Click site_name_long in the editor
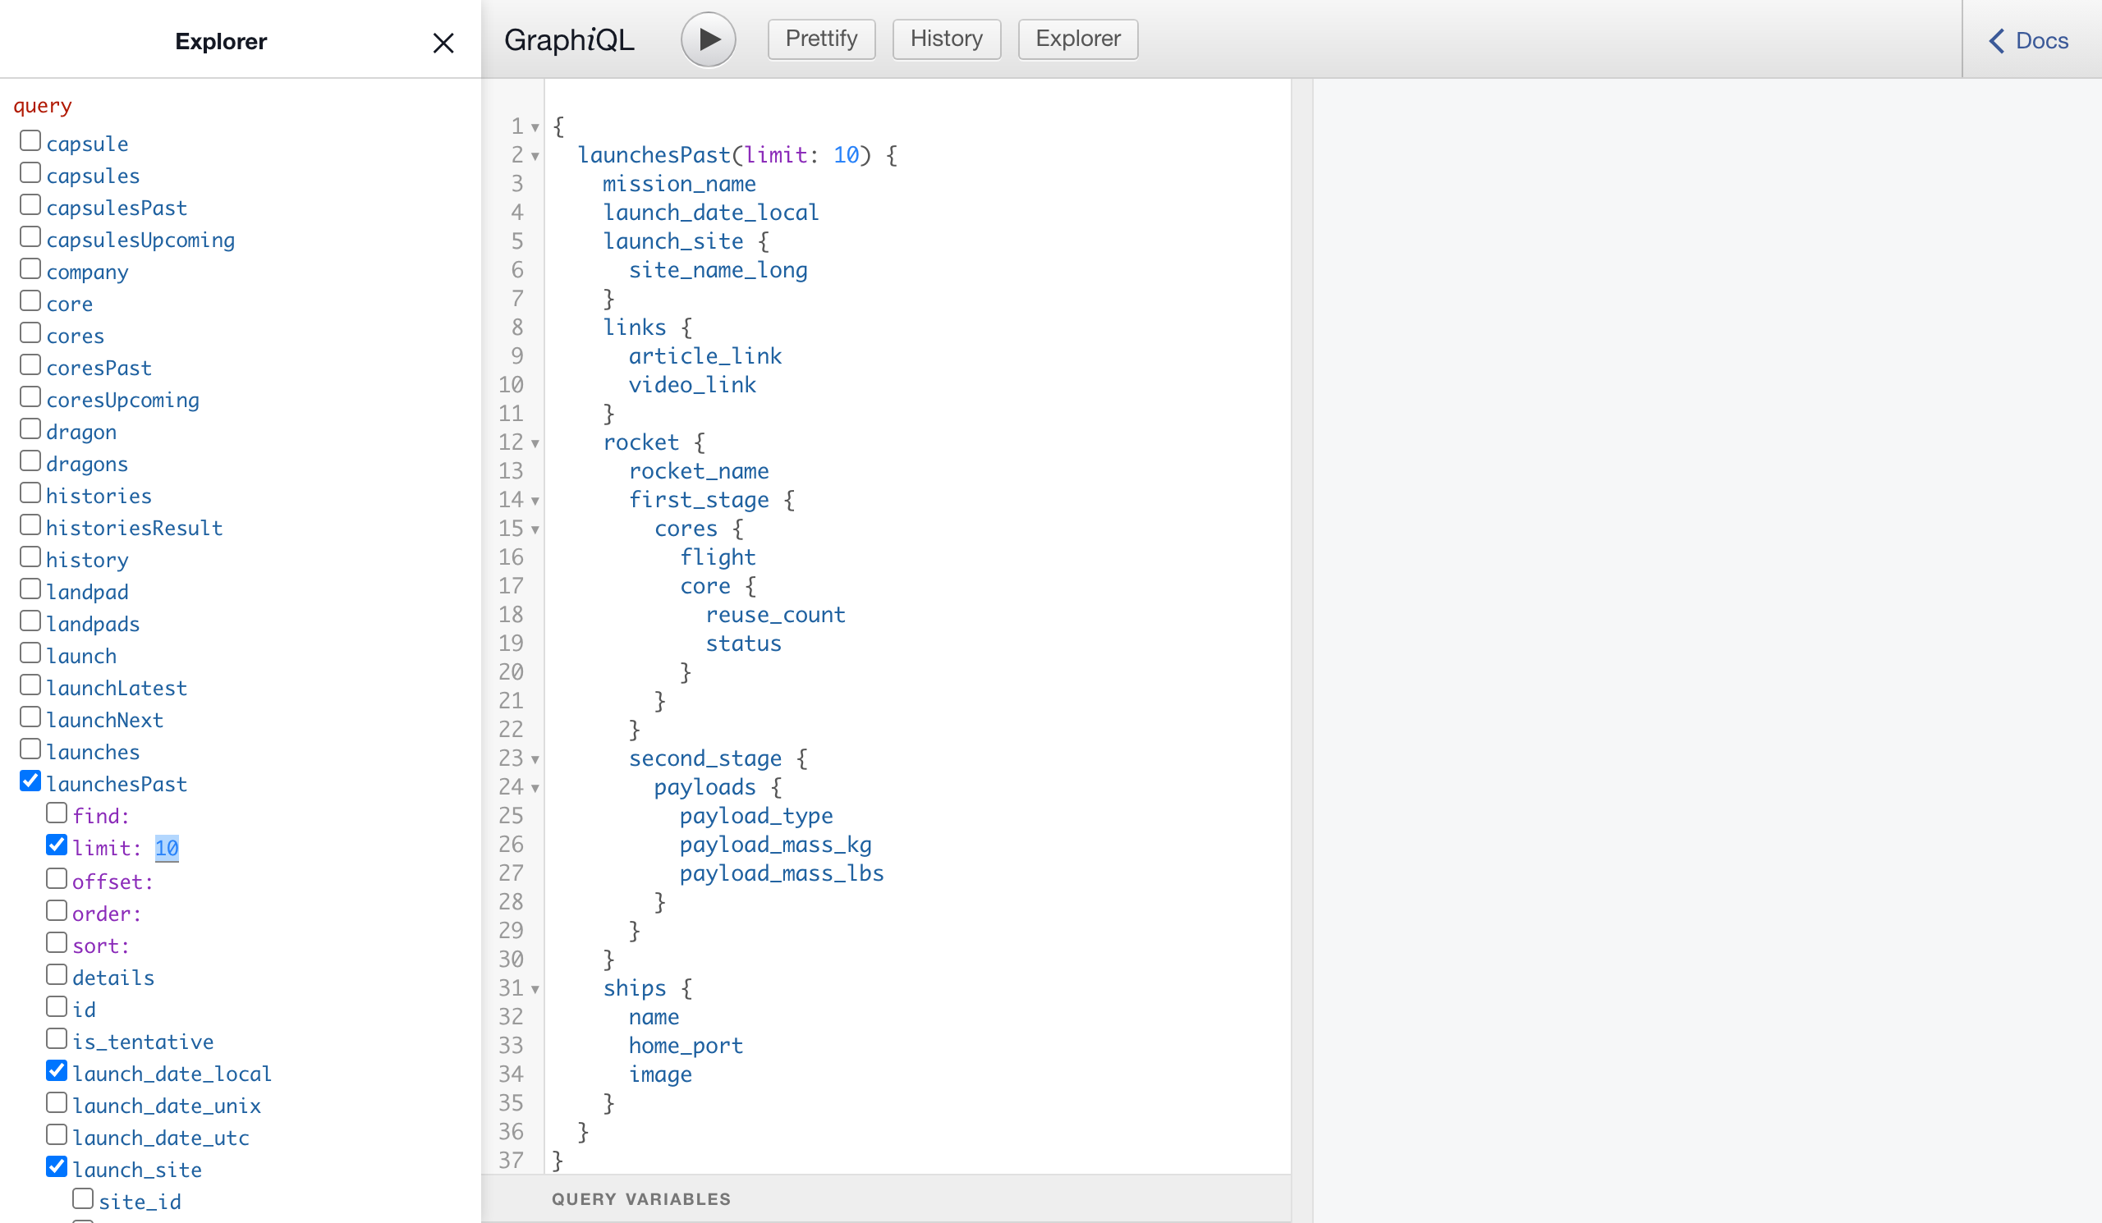The height and width of the screenshot is (1223, 2102). [718, 270]
